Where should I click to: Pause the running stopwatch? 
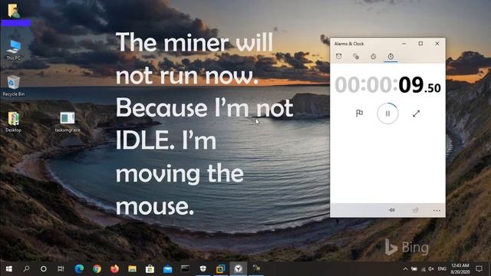[387, 113]
